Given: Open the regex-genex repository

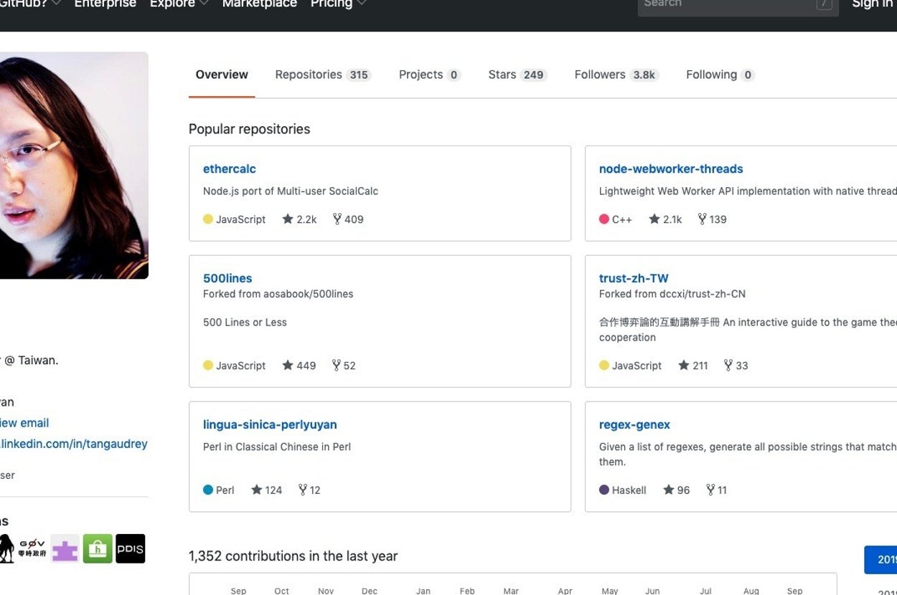Looking at the screenshot, I should tap(634, 424).
